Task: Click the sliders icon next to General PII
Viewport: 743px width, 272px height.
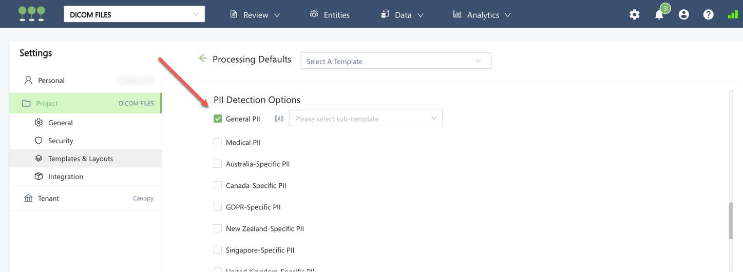Action: (x=279, y=119)
